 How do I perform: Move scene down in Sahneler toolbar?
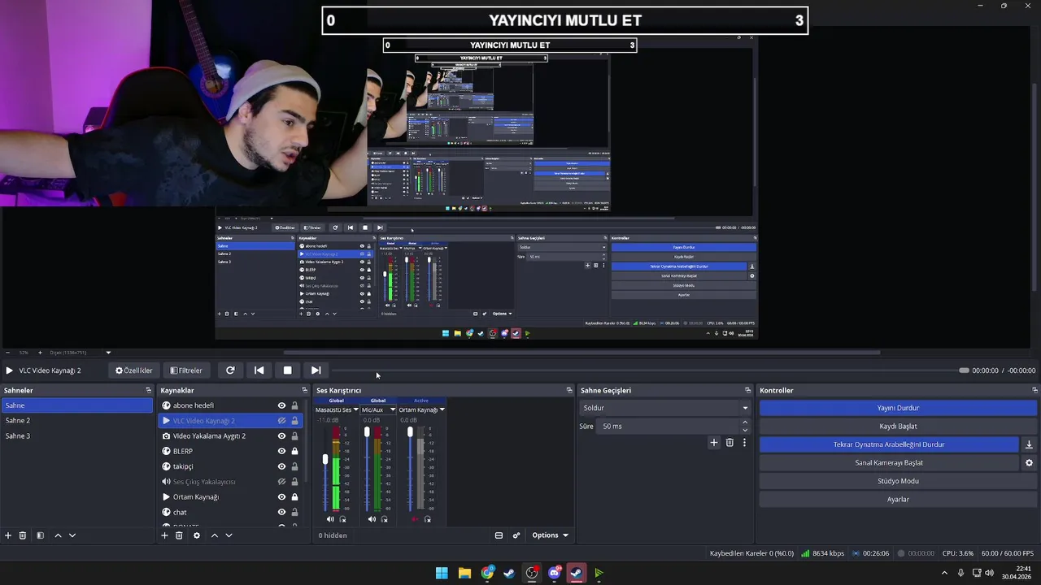click(x=72, y=535)
